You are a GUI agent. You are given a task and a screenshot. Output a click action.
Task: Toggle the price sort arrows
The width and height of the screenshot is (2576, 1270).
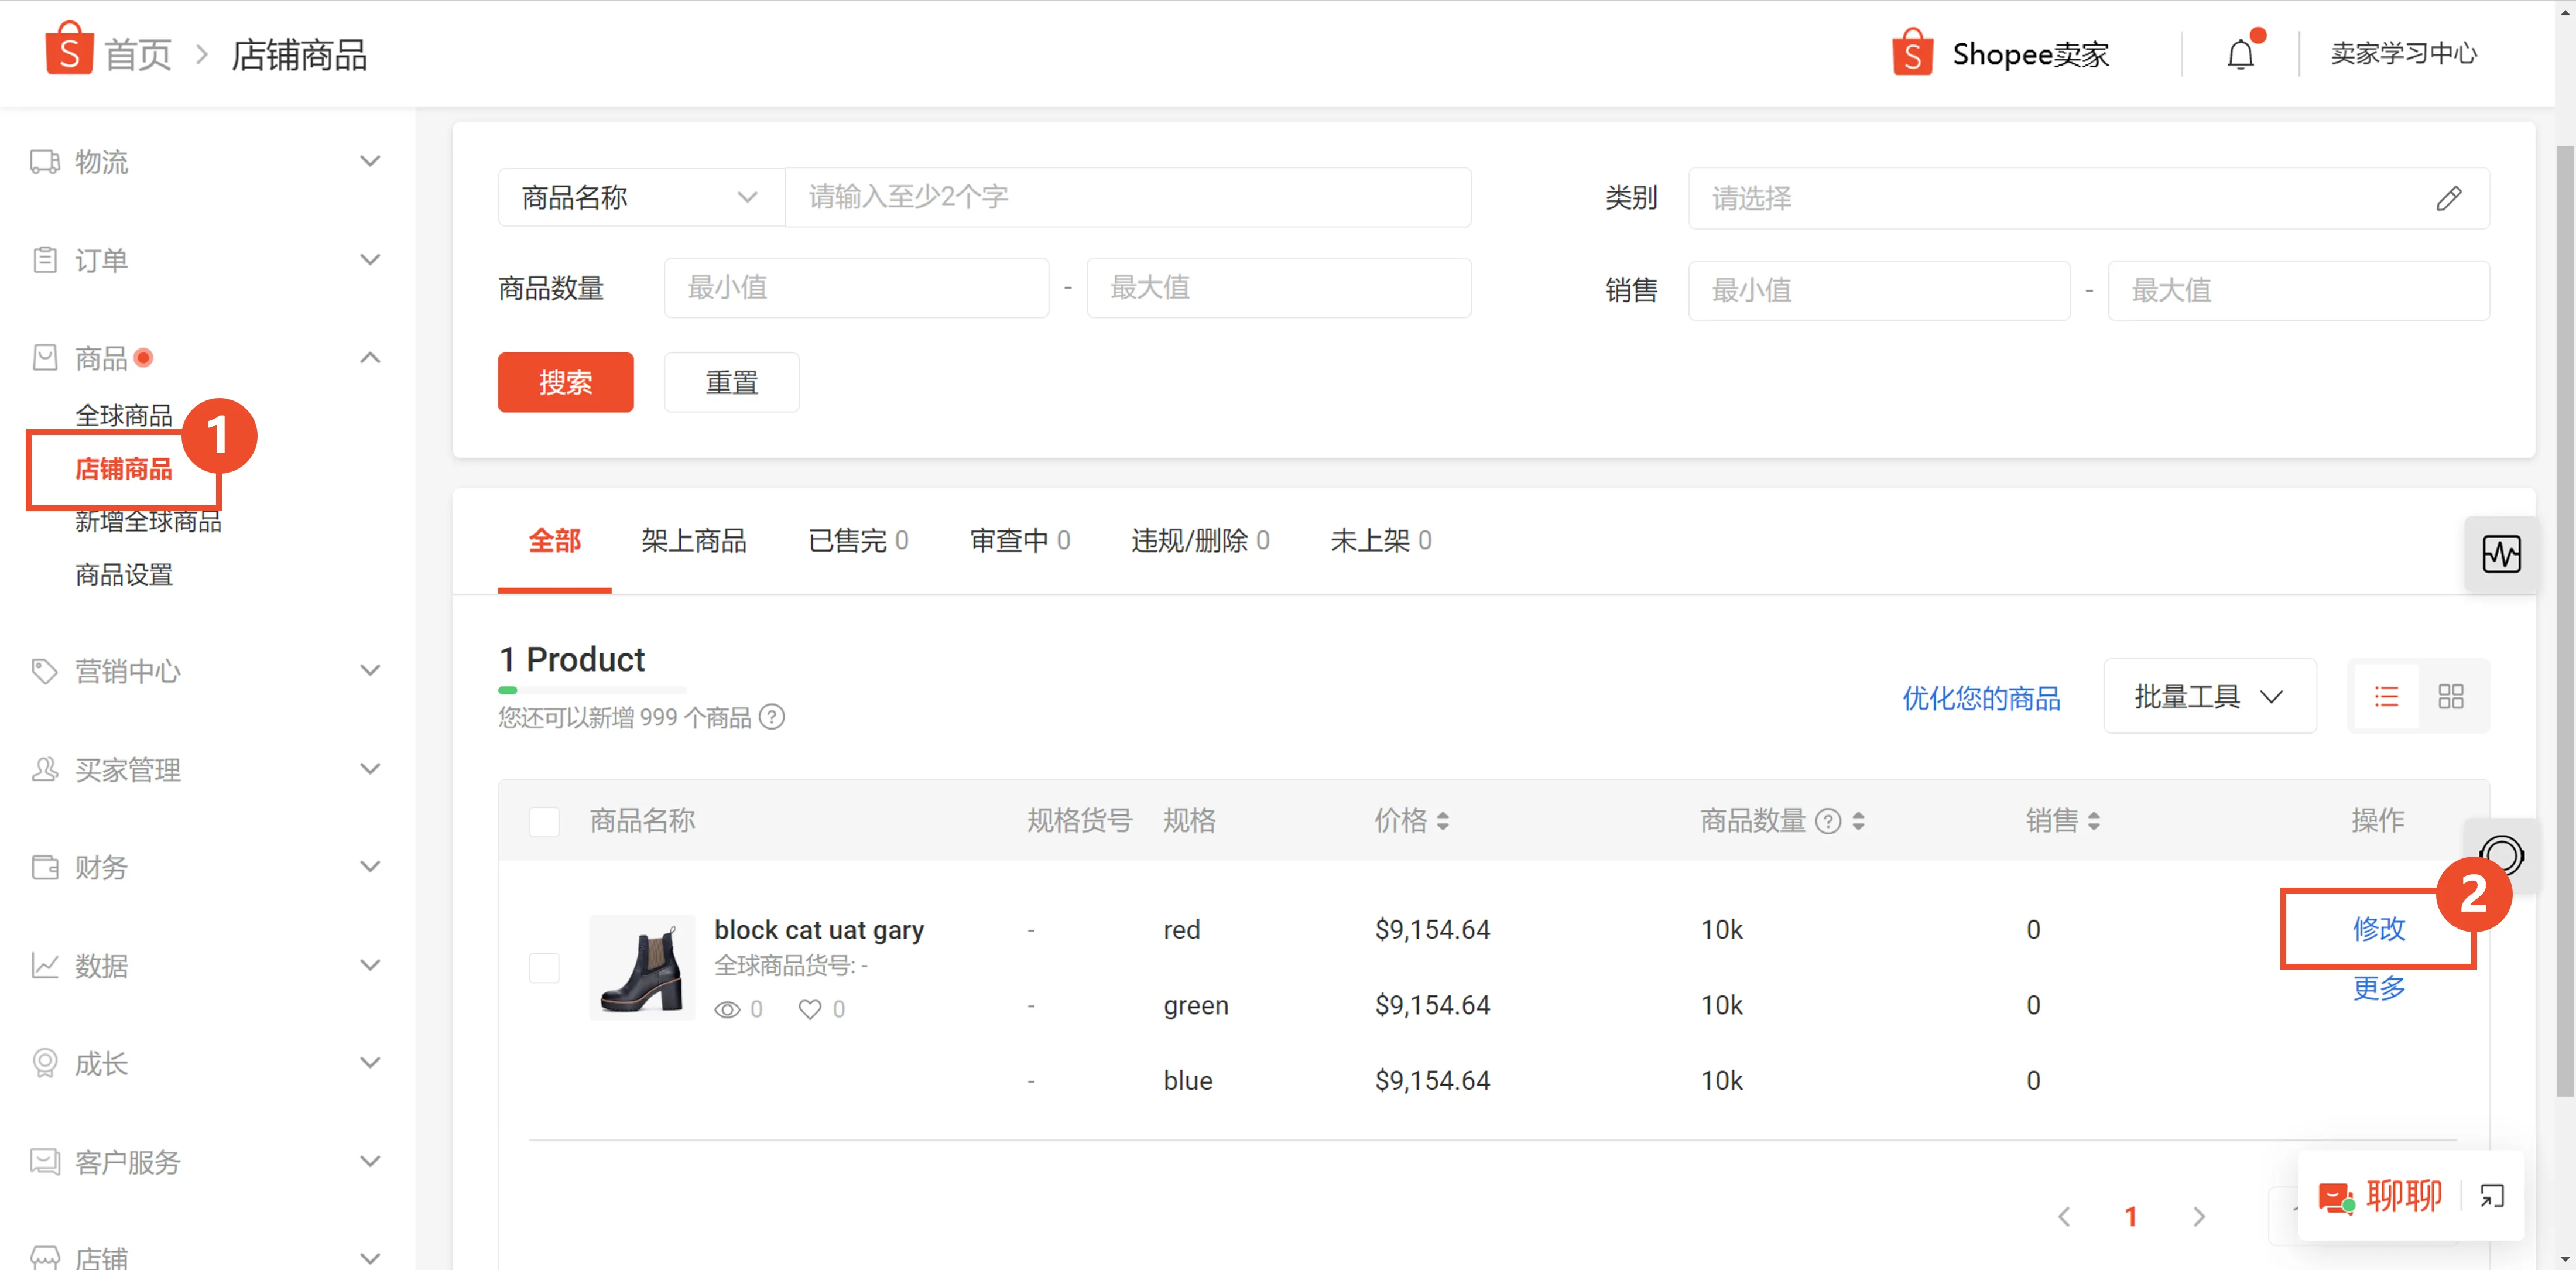(x=1443, y=821)
